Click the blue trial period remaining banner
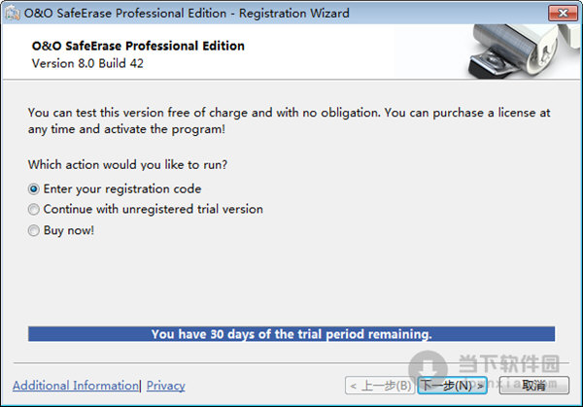Image resolution: width=583 pixels, height=407 pixels. pyautogui.click(x=291, y=334)
